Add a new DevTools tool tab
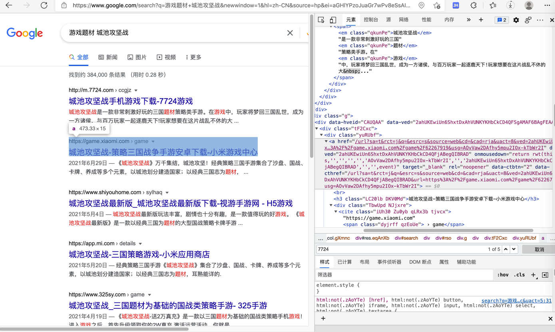The width and height of the screenshot is (555, 332). point(481,20)
